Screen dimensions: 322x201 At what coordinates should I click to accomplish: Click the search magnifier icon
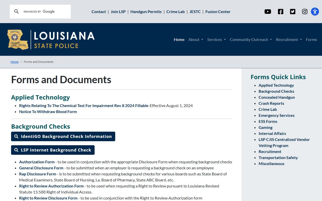pos(17,12)
